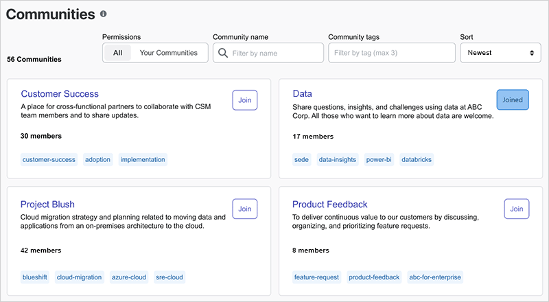Switch to Your Communities filter
Image resolution: width=549 pixels, height=302 pixels.
168,53
